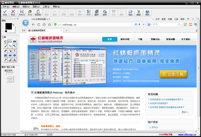Click the 另存为 (Save As) toolbar icon
The image size is (201, 137).
(21, 13)
